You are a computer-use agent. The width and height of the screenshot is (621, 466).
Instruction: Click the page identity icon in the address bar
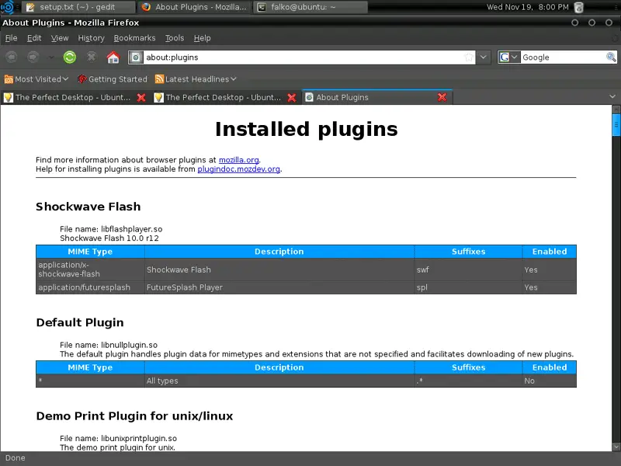click(x=135, y=57)
